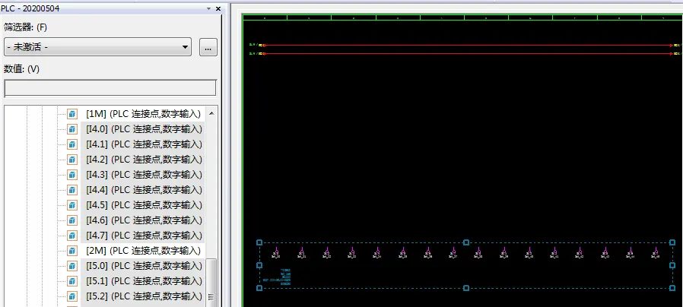Image resolution: width=683 pixels, height=307 pixels.
Task: Select tree item [I4.3] PLC 连接点
Action: [x=144, y=175]
